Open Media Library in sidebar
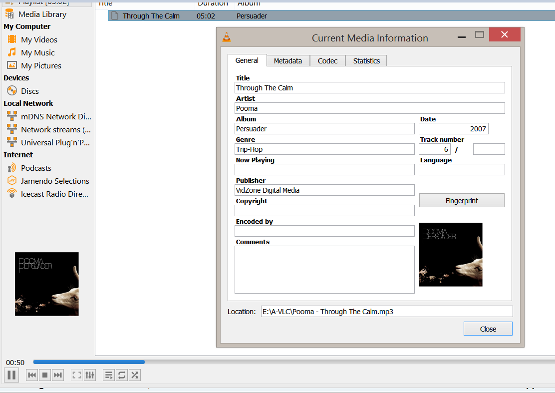 tap(36, 14)
